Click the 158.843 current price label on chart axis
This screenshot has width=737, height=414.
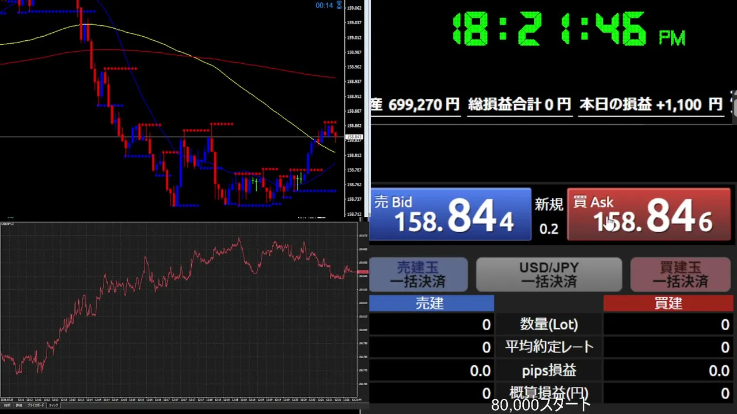[x=354, y=137]
